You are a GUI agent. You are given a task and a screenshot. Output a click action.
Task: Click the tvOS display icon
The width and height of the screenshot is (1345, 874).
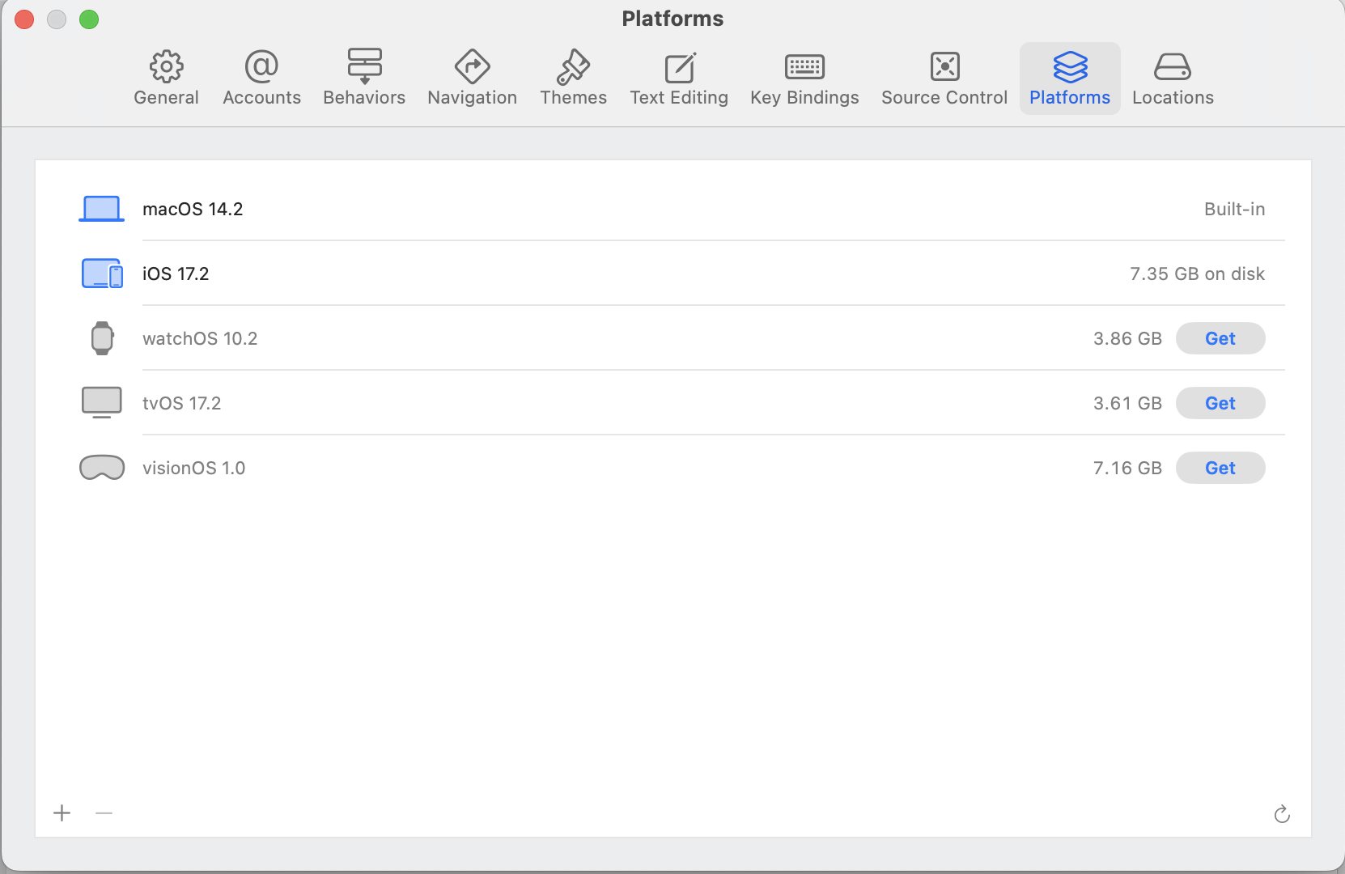click(102, 403)
